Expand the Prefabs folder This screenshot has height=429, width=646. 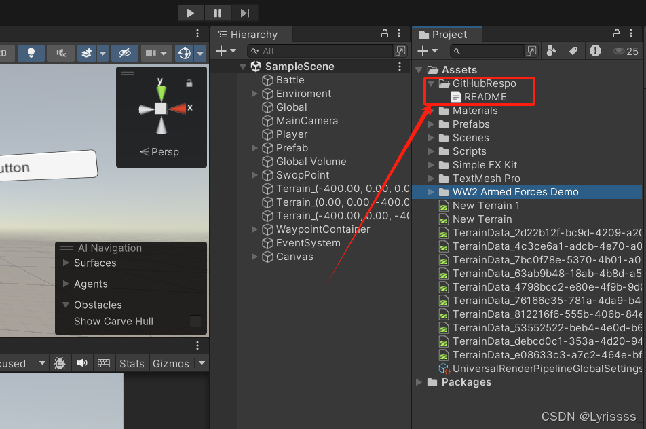(431, 124)
